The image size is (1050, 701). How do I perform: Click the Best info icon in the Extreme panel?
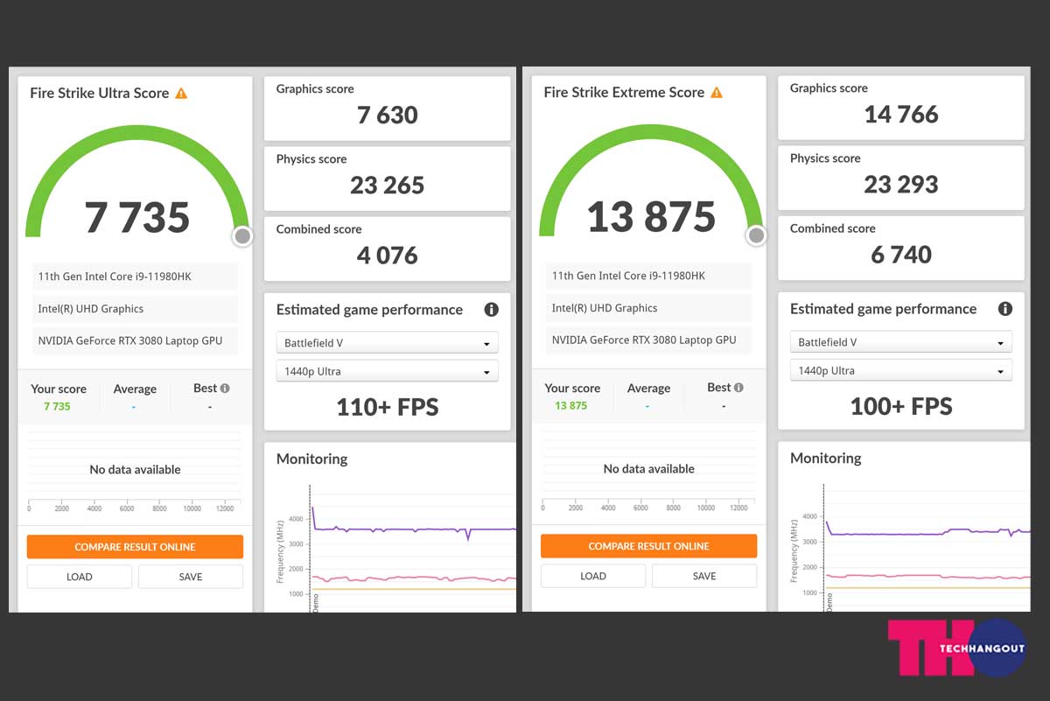coord(738,388)
